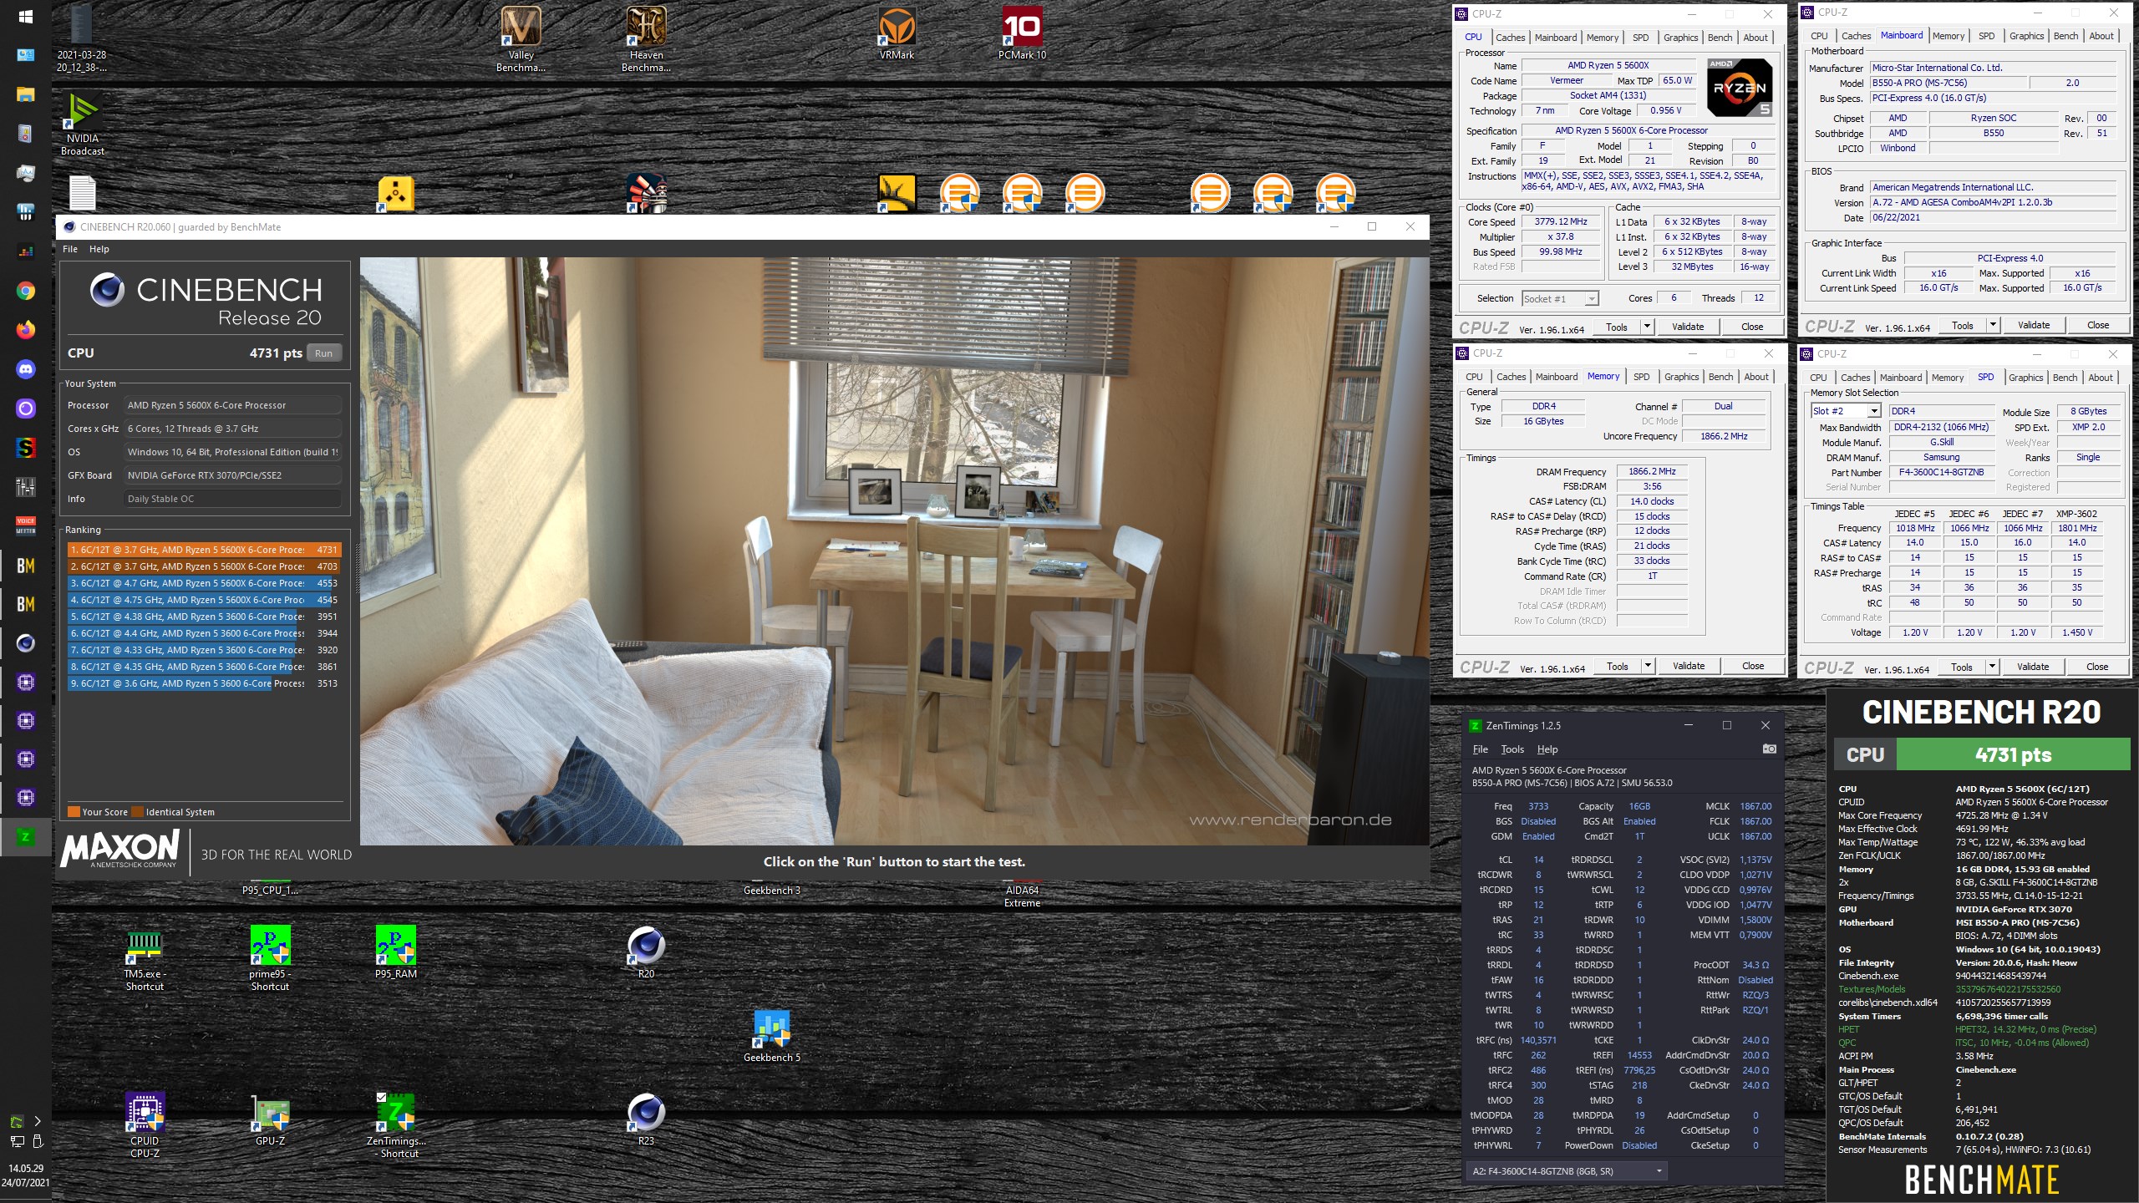Open the ZenTimings Help menu
Viewport: 2139px width, 1203px height.
click(x=1547, y=749)
